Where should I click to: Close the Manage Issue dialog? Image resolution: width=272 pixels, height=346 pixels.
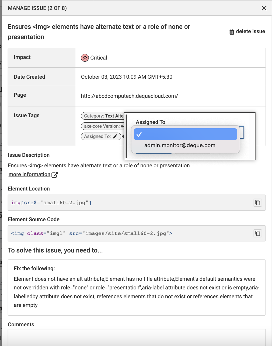click(264, 8)
